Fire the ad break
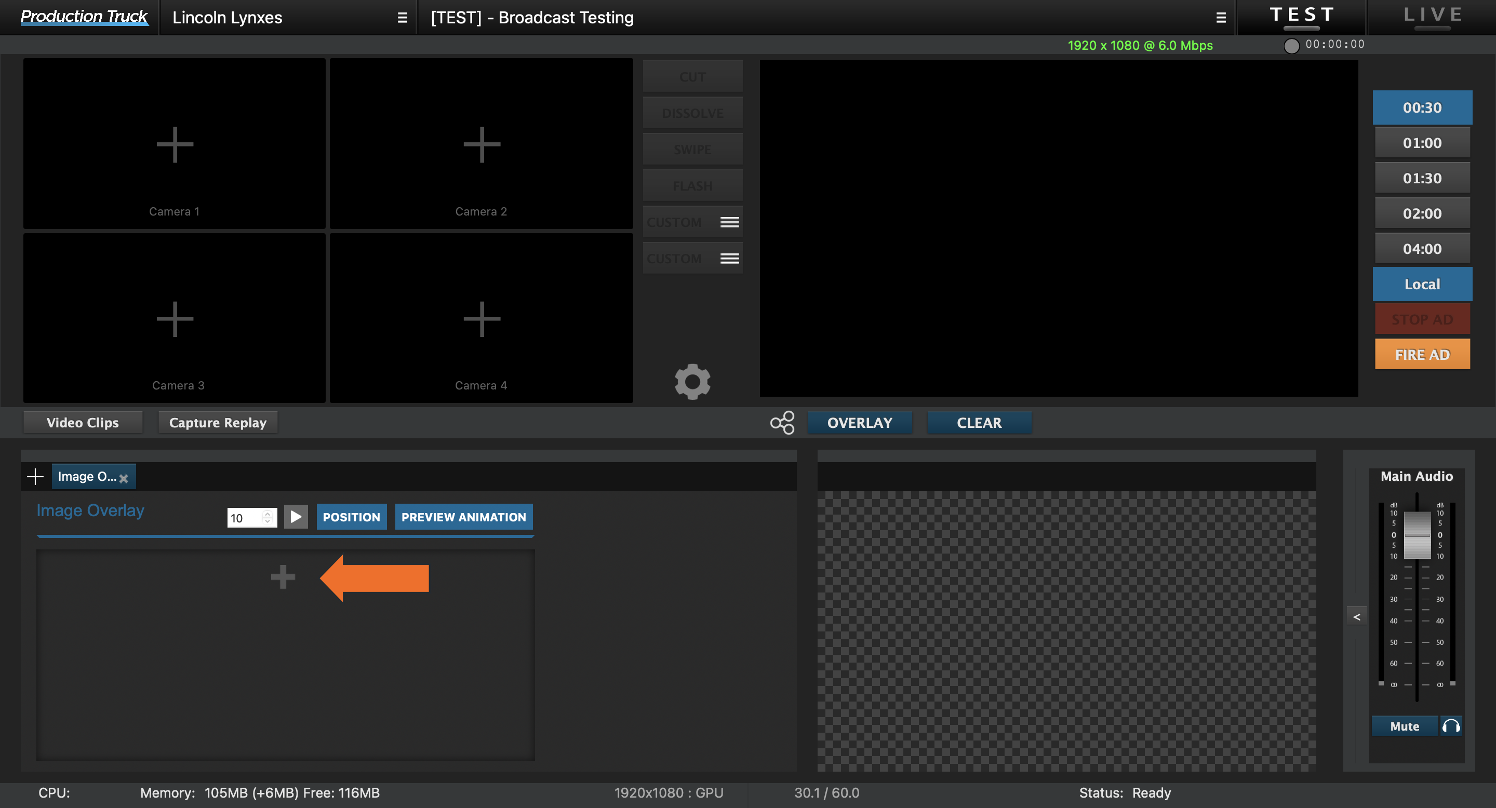 pyautogui.click(x=1422, y=354)
